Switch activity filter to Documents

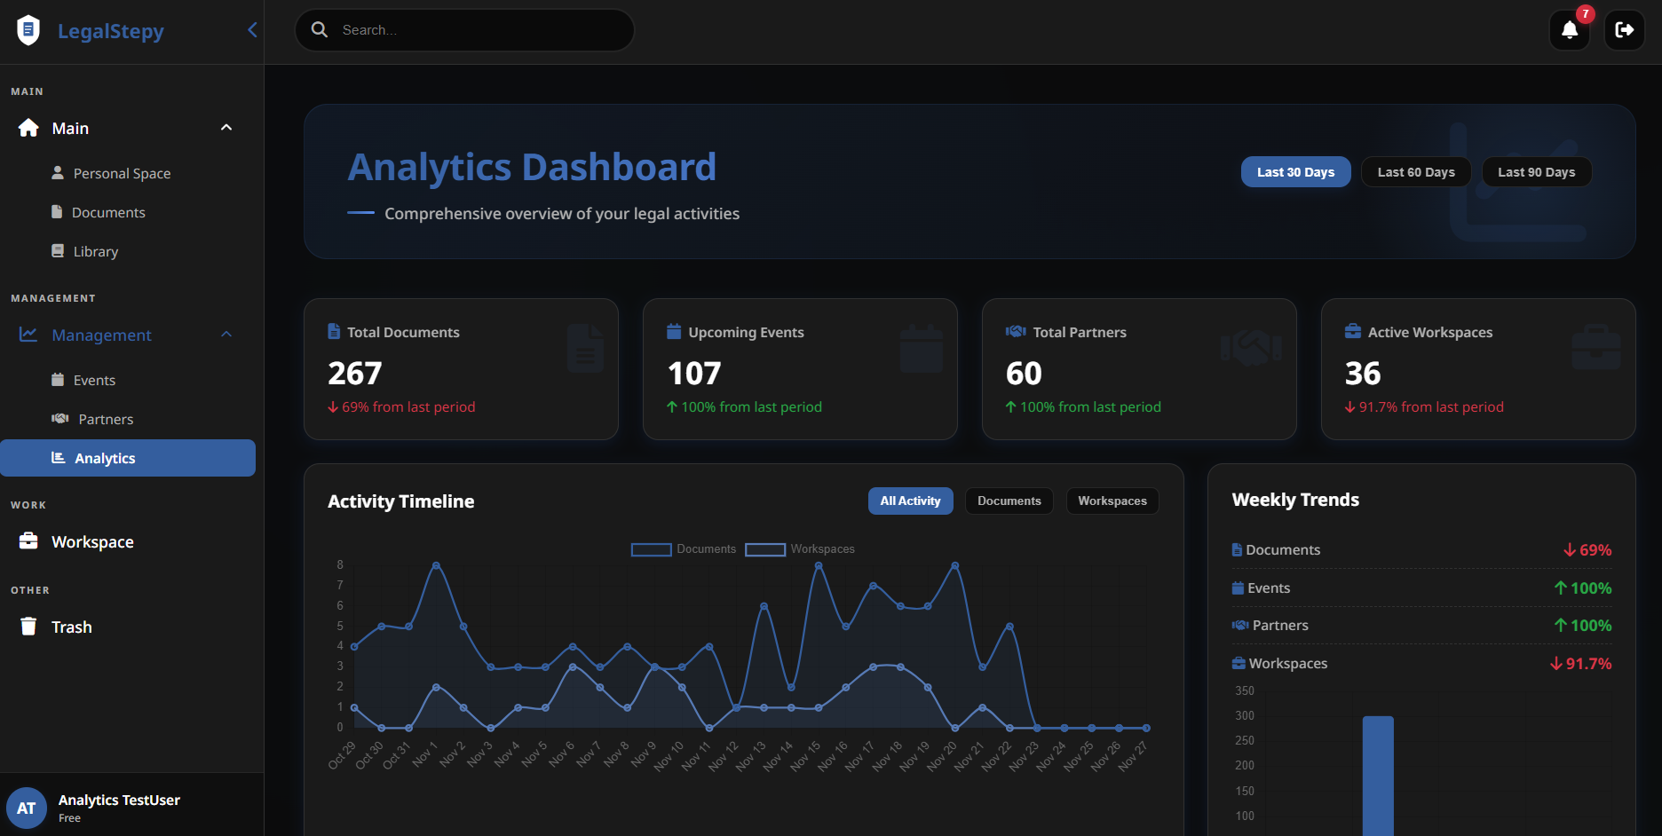[x=1009, y=501]
